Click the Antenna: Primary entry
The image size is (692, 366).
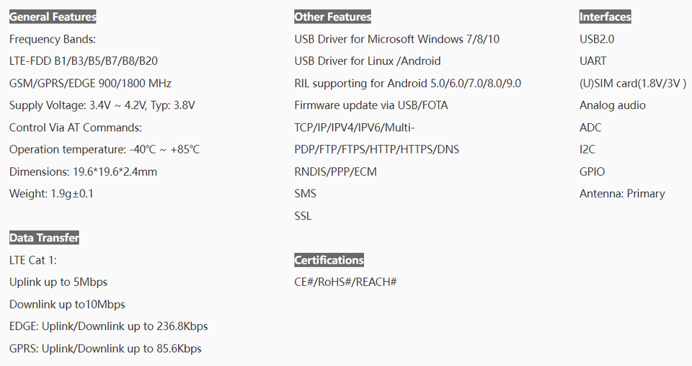point(621,194)
